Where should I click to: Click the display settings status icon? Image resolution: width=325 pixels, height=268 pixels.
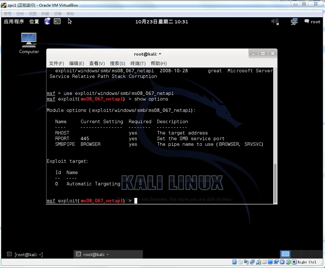[270, 262]
